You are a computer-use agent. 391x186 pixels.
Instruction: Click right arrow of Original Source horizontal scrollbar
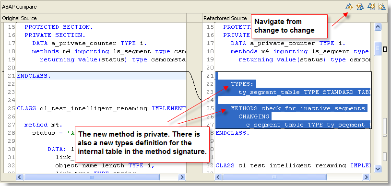(182, 177)
